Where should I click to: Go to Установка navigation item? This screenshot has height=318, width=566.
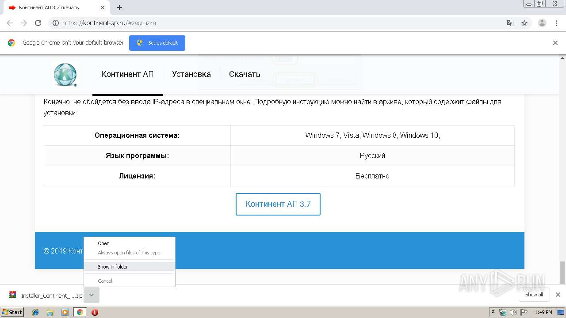coord(191,74)
